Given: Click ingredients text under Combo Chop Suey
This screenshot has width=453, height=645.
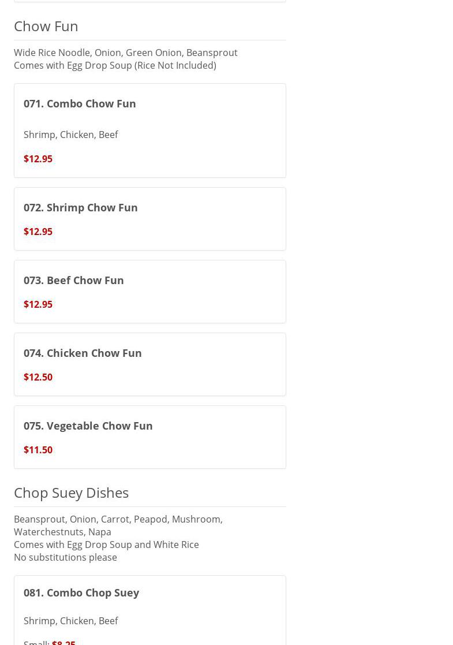Looking at the screenshot, I should click(x=71, y=621).
